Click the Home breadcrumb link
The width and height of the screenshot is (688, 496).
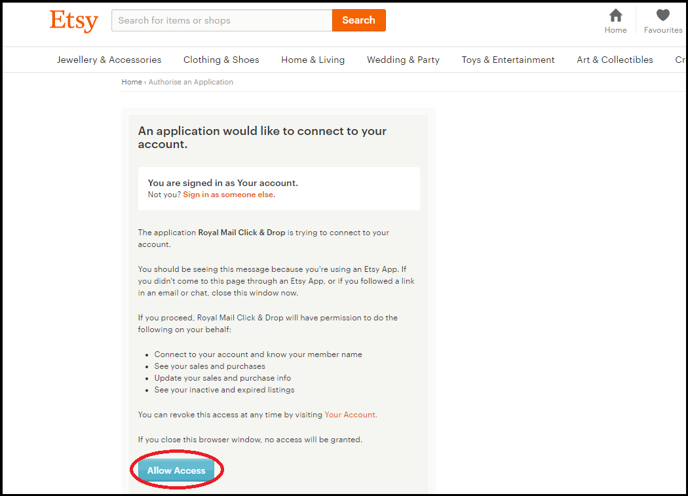(x=131, y=82)
